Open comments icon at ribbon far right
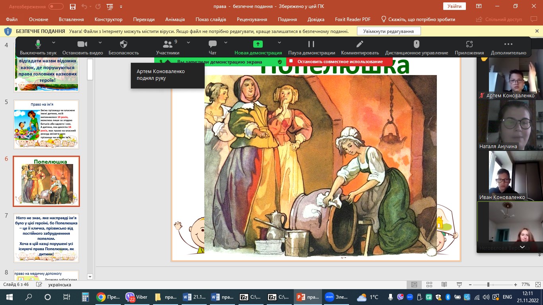Viewport: 543px width, 305px height. pos(533,19)
